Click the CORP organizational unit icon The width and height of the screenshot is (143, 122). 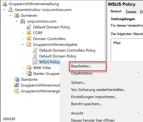click(x=29, y=33)
